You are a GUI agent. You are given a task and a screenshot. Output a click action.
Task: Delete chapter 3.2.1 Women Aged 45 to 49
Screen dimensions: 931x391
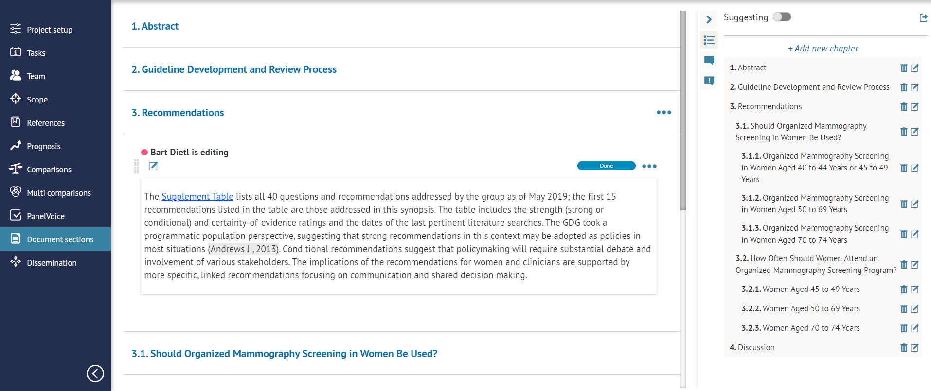904,289
